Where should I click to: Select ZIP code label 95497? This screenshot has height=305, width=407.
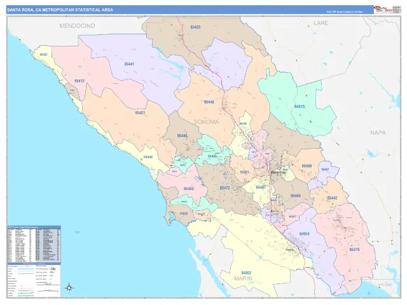point(44,55)
